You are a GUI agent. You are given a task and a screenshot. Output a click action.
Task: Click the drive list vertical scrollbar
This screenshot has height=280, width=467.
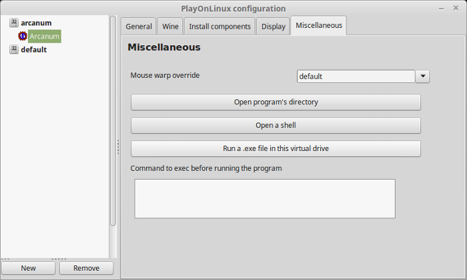click(113, 121)
